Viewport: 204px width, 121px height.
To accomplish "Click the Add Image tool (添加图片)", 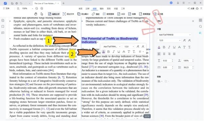I will tap(83, 14).
